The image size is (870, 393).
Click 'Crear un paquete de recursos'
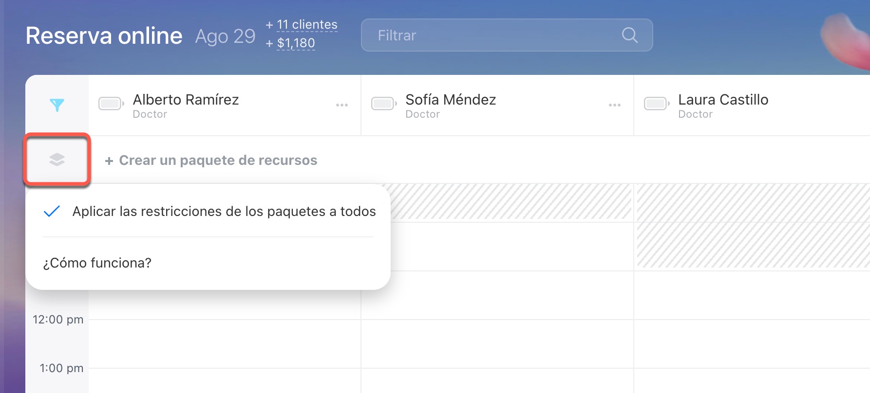(218, 161)
